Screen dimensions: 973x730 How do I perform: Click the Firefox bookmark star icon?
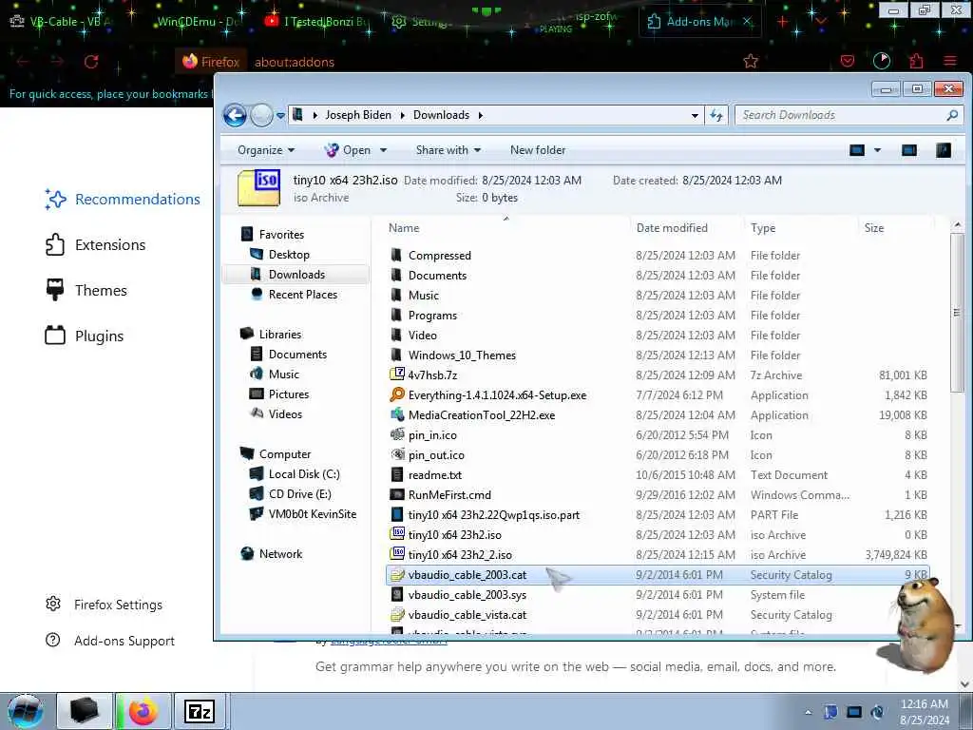tap(751, 61)
